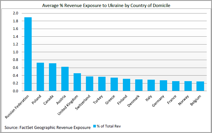Click the Norway axis label
The height and width of the screenshot is (133, 212).
click(184, 100)
